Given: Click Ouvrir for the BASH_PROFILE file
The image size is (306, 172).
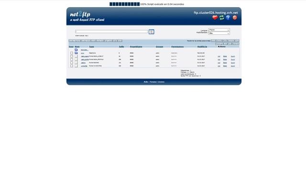Looking at the screenshot, I should tap(233, 59).
